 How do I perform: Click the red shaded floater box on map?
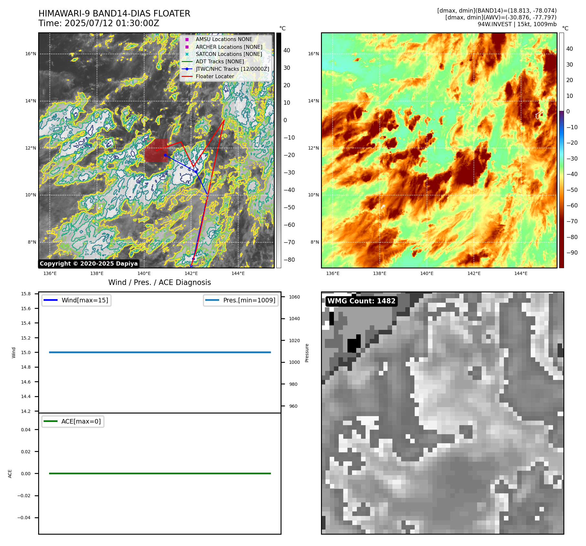tap(156, 151)
